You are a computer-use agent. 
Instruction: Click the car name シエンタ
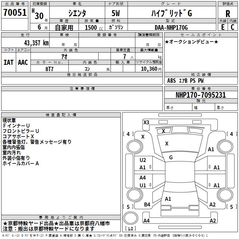pos(77,13)
